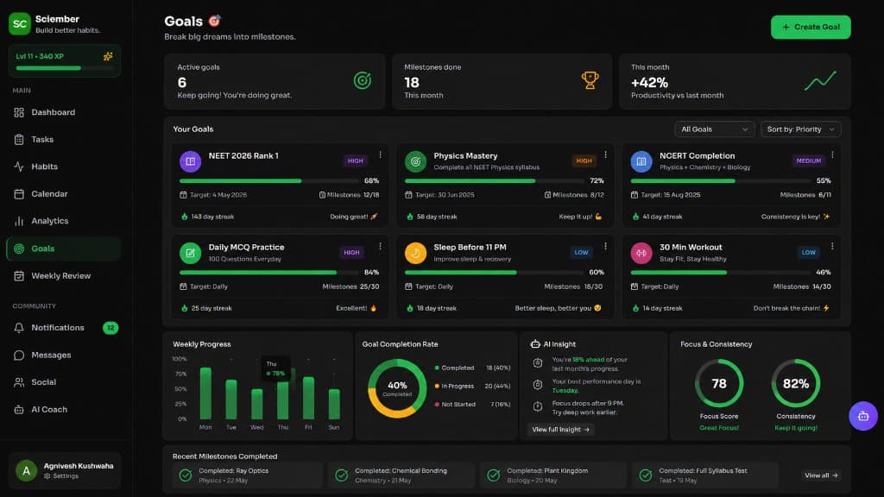Screen dimensions: 884x497
Task: Click the NEET 2026 Rank 1 progress bar at 68%
Action: (x=269, y=181)
